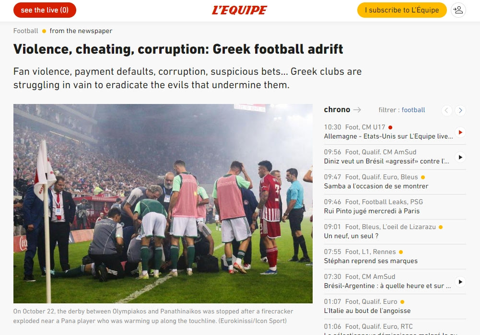Go to previous chrono page chevron
The image size is (480, 335).
pyautogui.click(x=446, y=110)
